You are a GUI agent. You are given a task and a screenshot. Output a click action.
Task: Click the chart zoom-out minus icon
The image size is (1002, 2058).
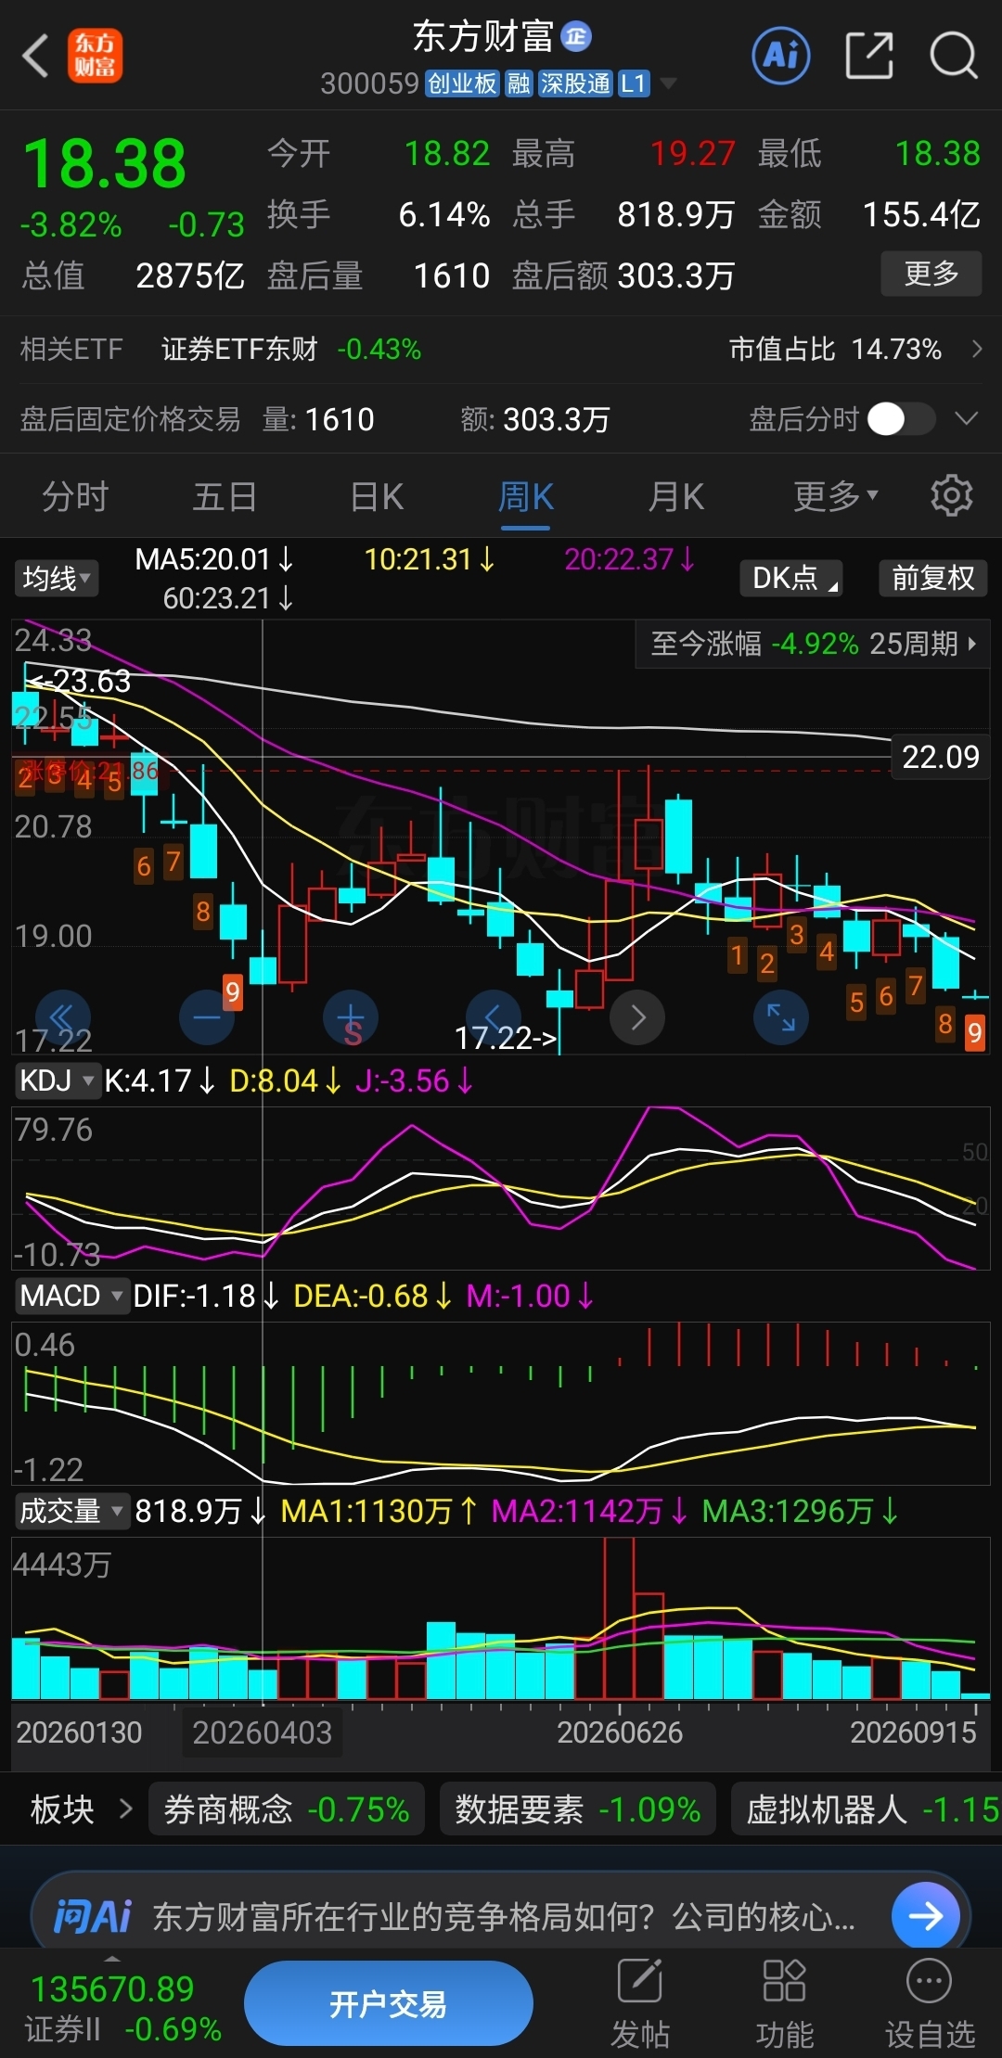pyautogui.click(x=206, y=1017)
